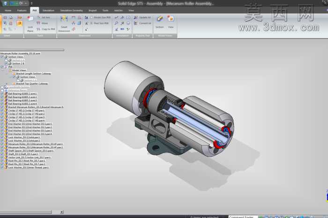Select Mecanum Roller_D3.4F.par:1 in tree
The image size is (328, 218).
(x=35, y=144)
